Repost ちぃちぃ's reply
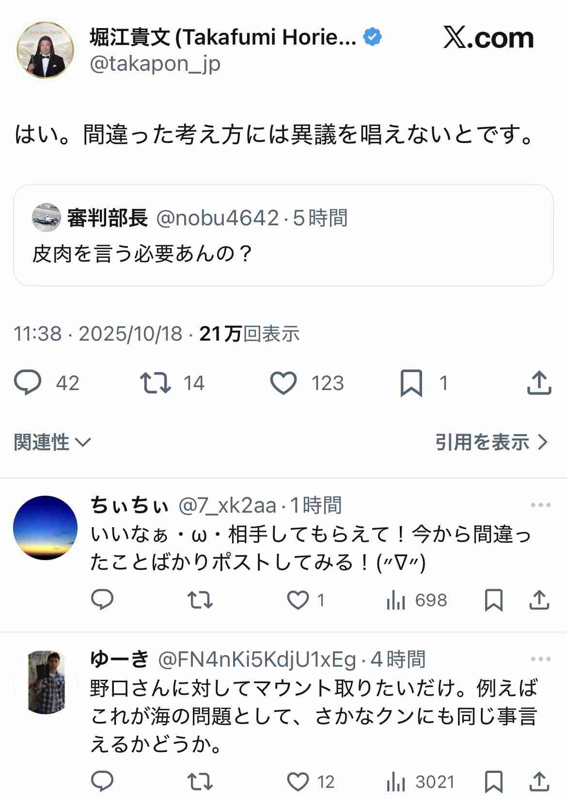Viewport: 567px width, 799px height. tap(200, 600)
